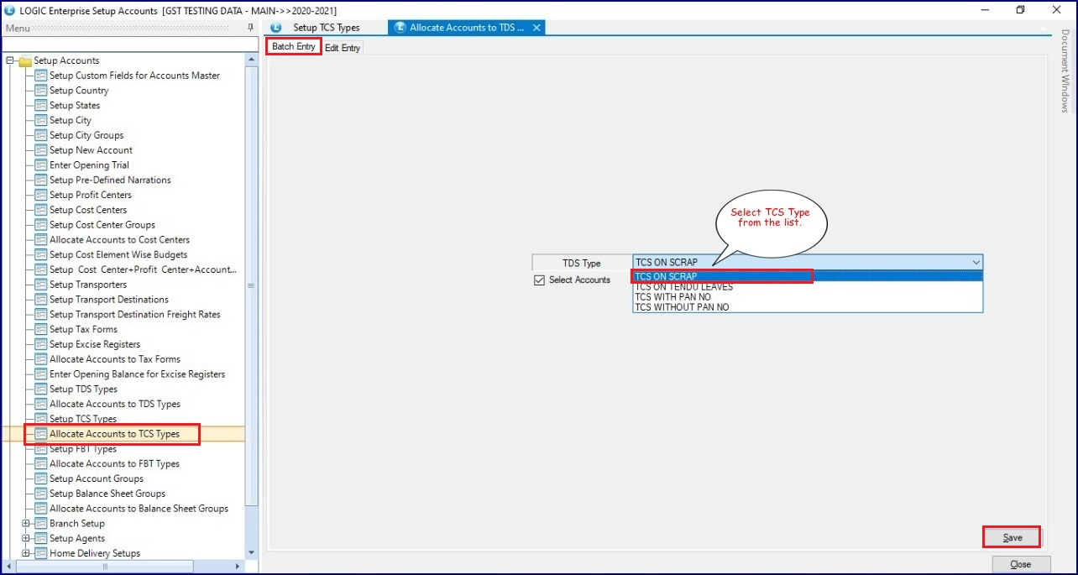Image resolution: width=1078 pixels, height=575 pixels.
Task: Collapse the Setup Accounts root node
Action: coord(10,60)
